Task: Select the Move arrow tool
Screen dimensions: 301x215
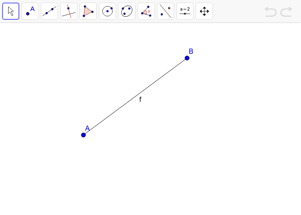Action: click(x=11, y=11)
